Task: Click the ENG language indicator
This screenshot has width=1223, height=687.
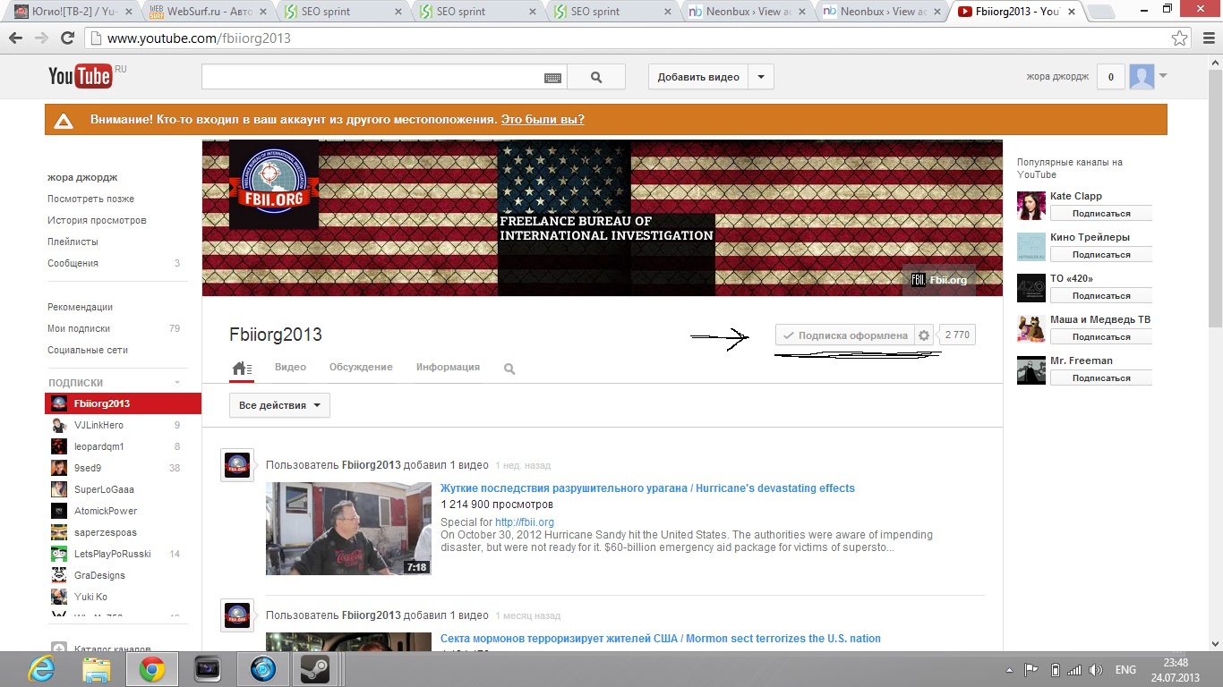Action: pos(1125,670)
